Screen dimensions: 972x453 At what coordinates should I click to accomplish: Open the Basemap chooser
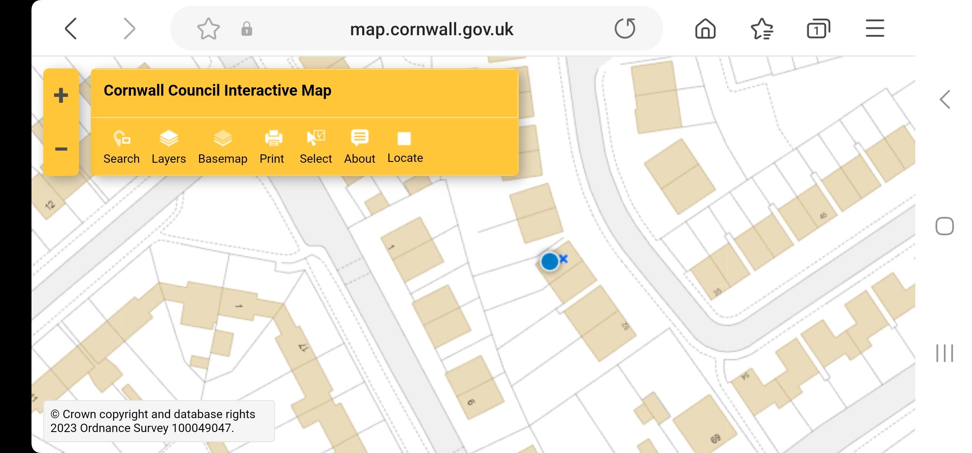pyautogui.click(x=222, y=147)
